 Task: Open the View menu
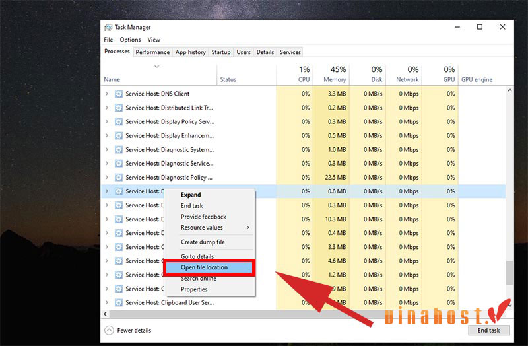[154, 40]
